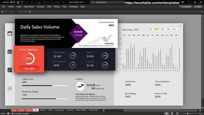Image resolution: width=204 pixels, height=115 pixels.
Task: Click the Share button
Action: (198, 6)
